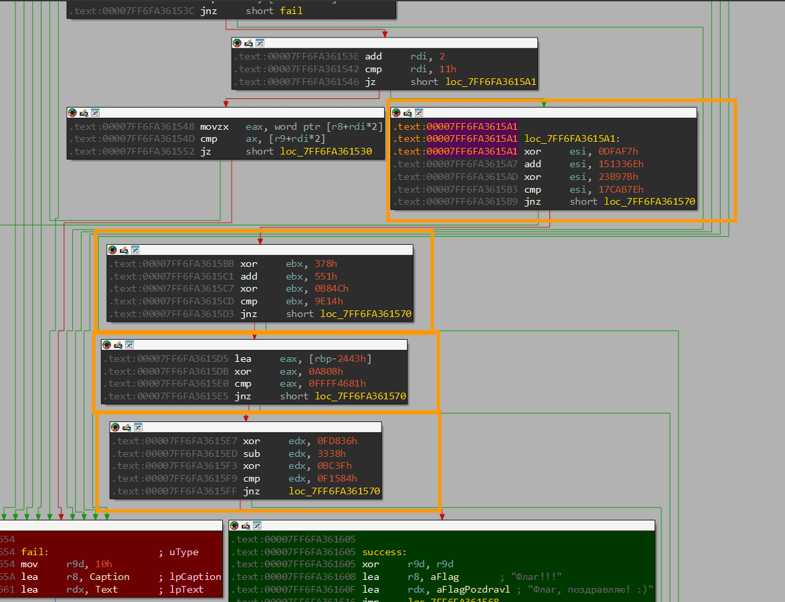
Task: Click group nodes icon on loc_7FF6FA3615A1 block
Action: pyautogui.click(x=420, y=112)
